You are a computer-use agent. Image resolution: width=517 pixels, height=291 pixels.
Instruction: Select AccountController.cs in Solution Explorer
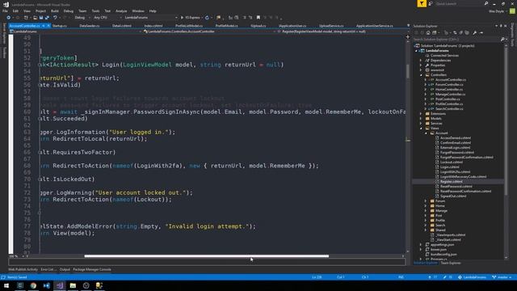click(451, 80)
